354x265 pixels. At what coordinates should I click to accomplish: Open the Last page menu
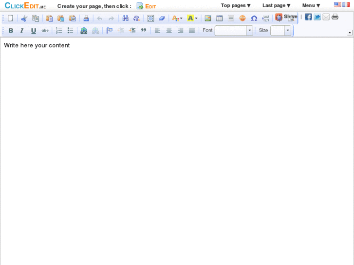click(277, 5)
